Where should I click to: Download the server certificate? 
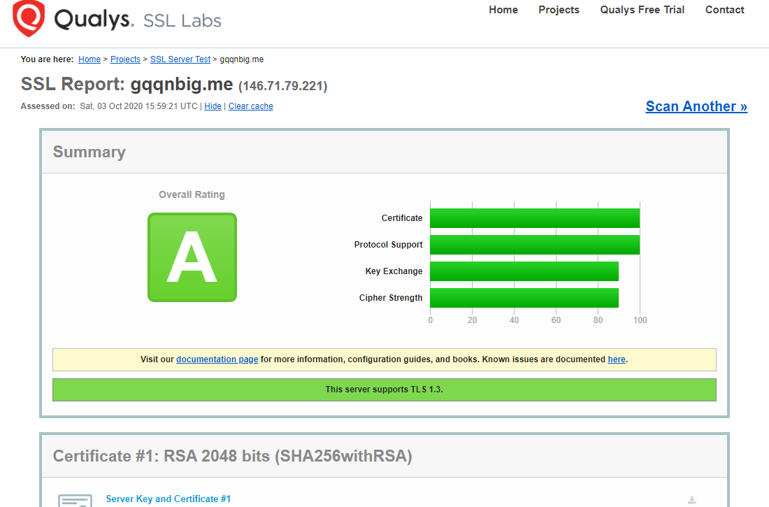[x=691, y=498]
